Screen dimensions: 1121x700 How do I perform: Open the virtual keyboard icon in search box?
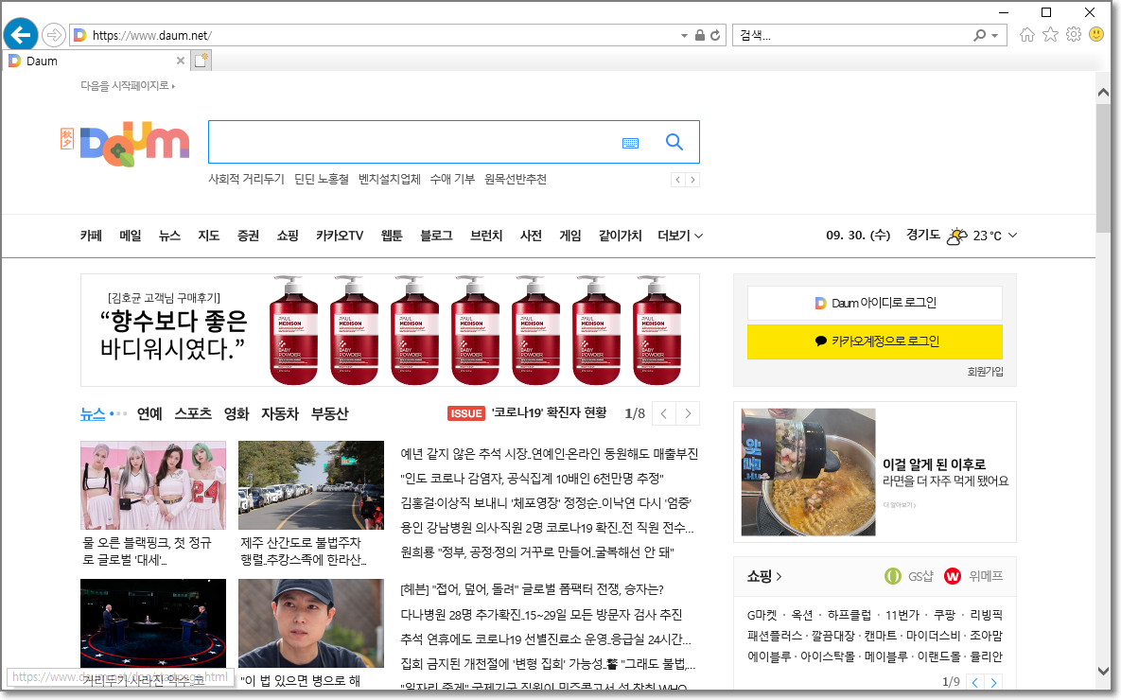(631, 143)
